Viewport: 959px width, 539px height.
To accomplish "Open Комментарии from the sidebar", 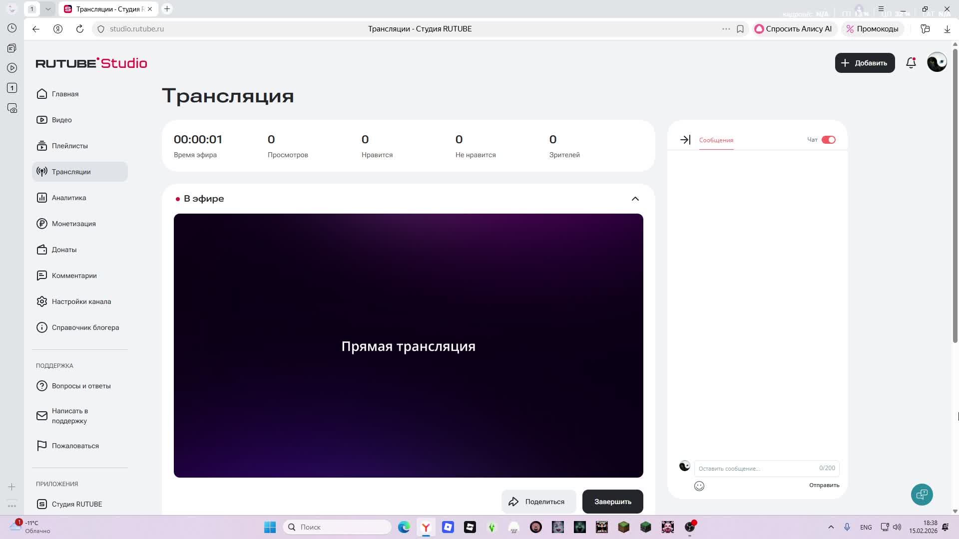I will 74,275.
